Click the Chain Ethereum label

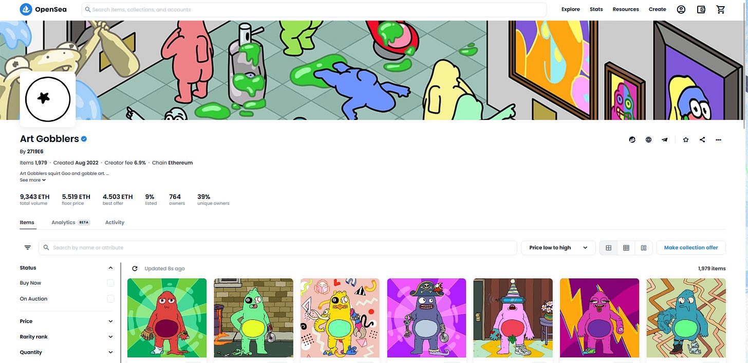173,163
